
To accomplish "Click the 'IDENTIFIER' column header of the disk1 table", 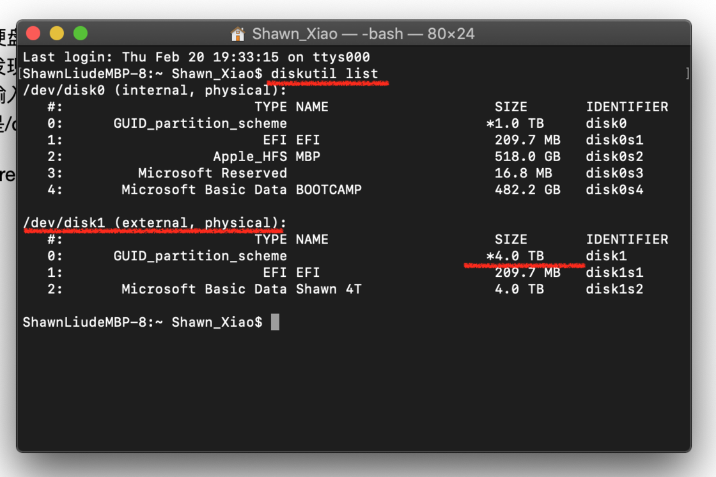I will click(627, 239).
